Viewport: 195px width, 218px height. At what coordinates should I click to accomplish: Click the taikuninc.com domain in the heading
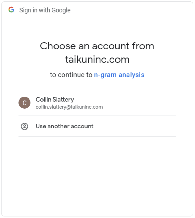(x=97, y=60)
